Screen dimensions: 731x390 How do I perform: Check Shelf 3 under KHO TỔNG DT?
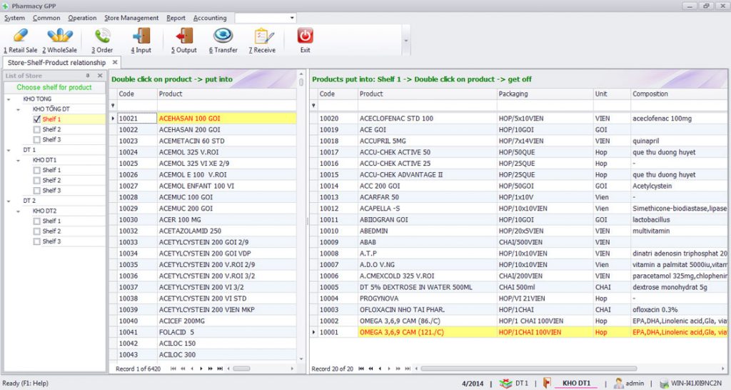37,139
